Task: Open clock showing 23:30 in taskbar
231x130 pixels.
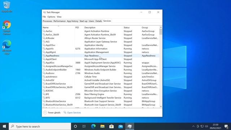Action: point(215,126)
